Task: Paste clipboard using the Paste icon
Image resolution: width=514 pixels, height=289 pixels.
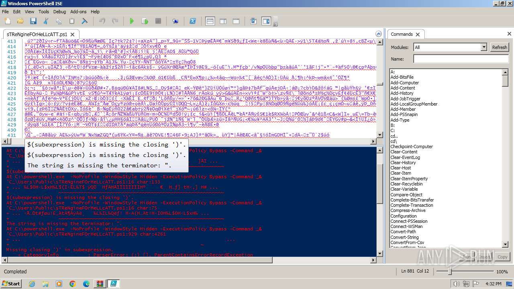Action: [72, 21]
